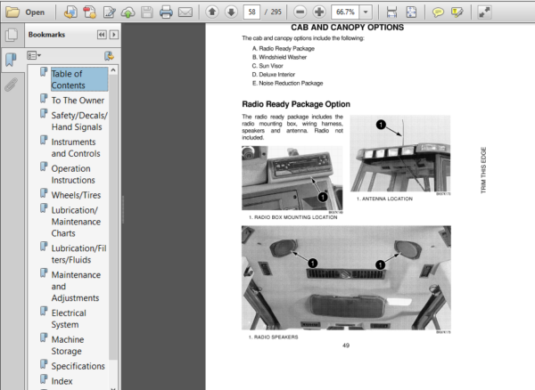Open the zoom percentage dropdown

(x=366, y=12)
